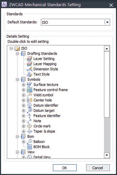The width and height of the screenshot is (117, 175).
Task: Select the BOM Block tree item
Action: click(42, 147)
